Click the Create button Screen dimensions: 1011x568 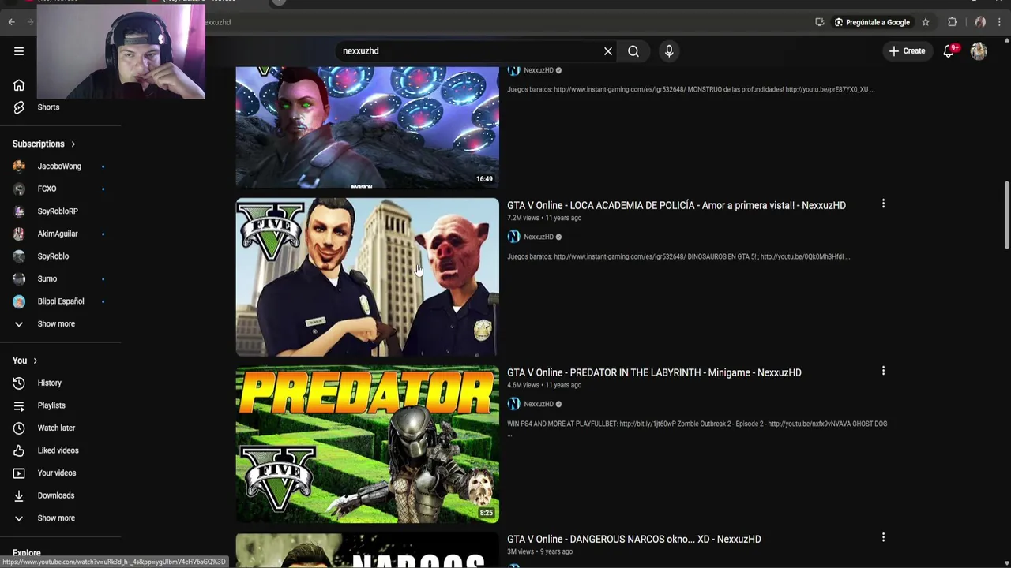(907, 51)
